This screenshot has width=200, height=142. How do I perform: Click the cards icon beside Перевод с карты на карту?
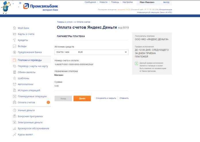point(15,66)
